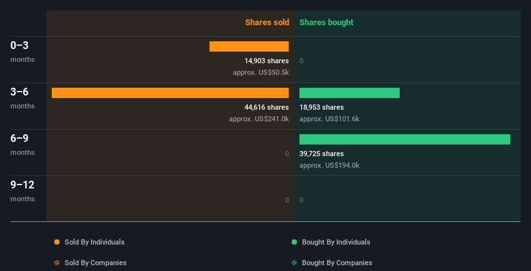Click the 18,953 shares value

point(321,107)
